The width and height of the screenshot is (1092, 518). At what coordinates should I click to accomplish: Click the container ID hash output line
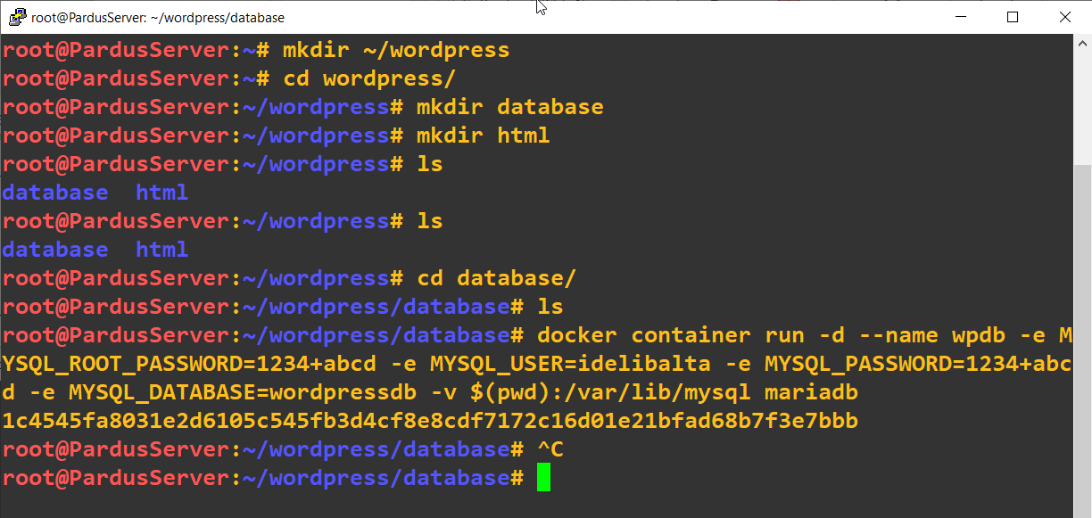coord(430,421)
